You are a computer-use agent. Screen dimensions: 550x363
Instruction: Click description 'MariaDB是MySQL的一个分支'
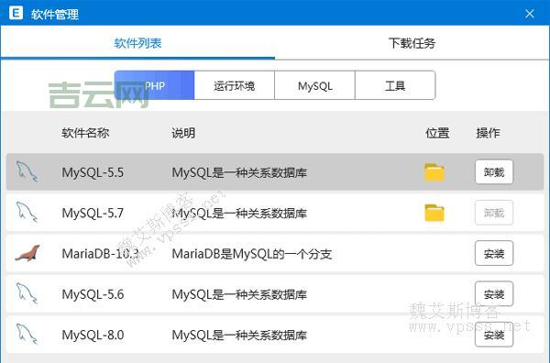point(252,253)
